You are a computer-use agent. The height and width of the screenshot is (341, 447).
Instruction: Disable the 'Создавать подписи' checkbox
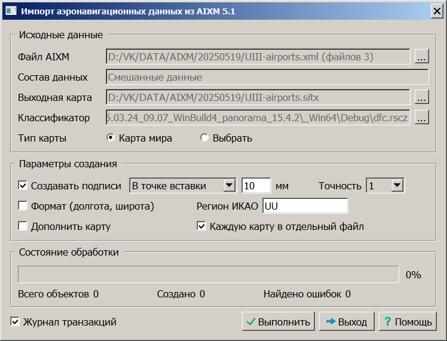23,186
